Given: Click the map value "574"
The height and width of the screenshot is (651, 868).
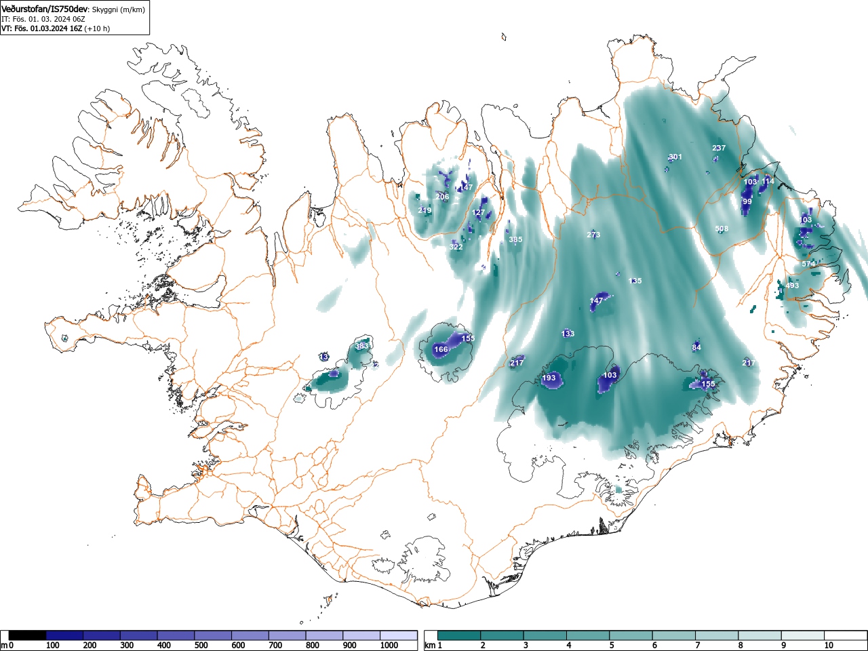Looking at the screenshot, I should click(x=808, y=264).
